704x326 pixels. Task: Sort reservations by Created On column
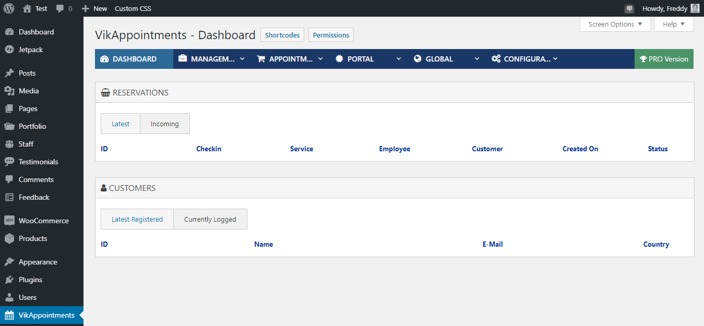[x=580, y=149]
